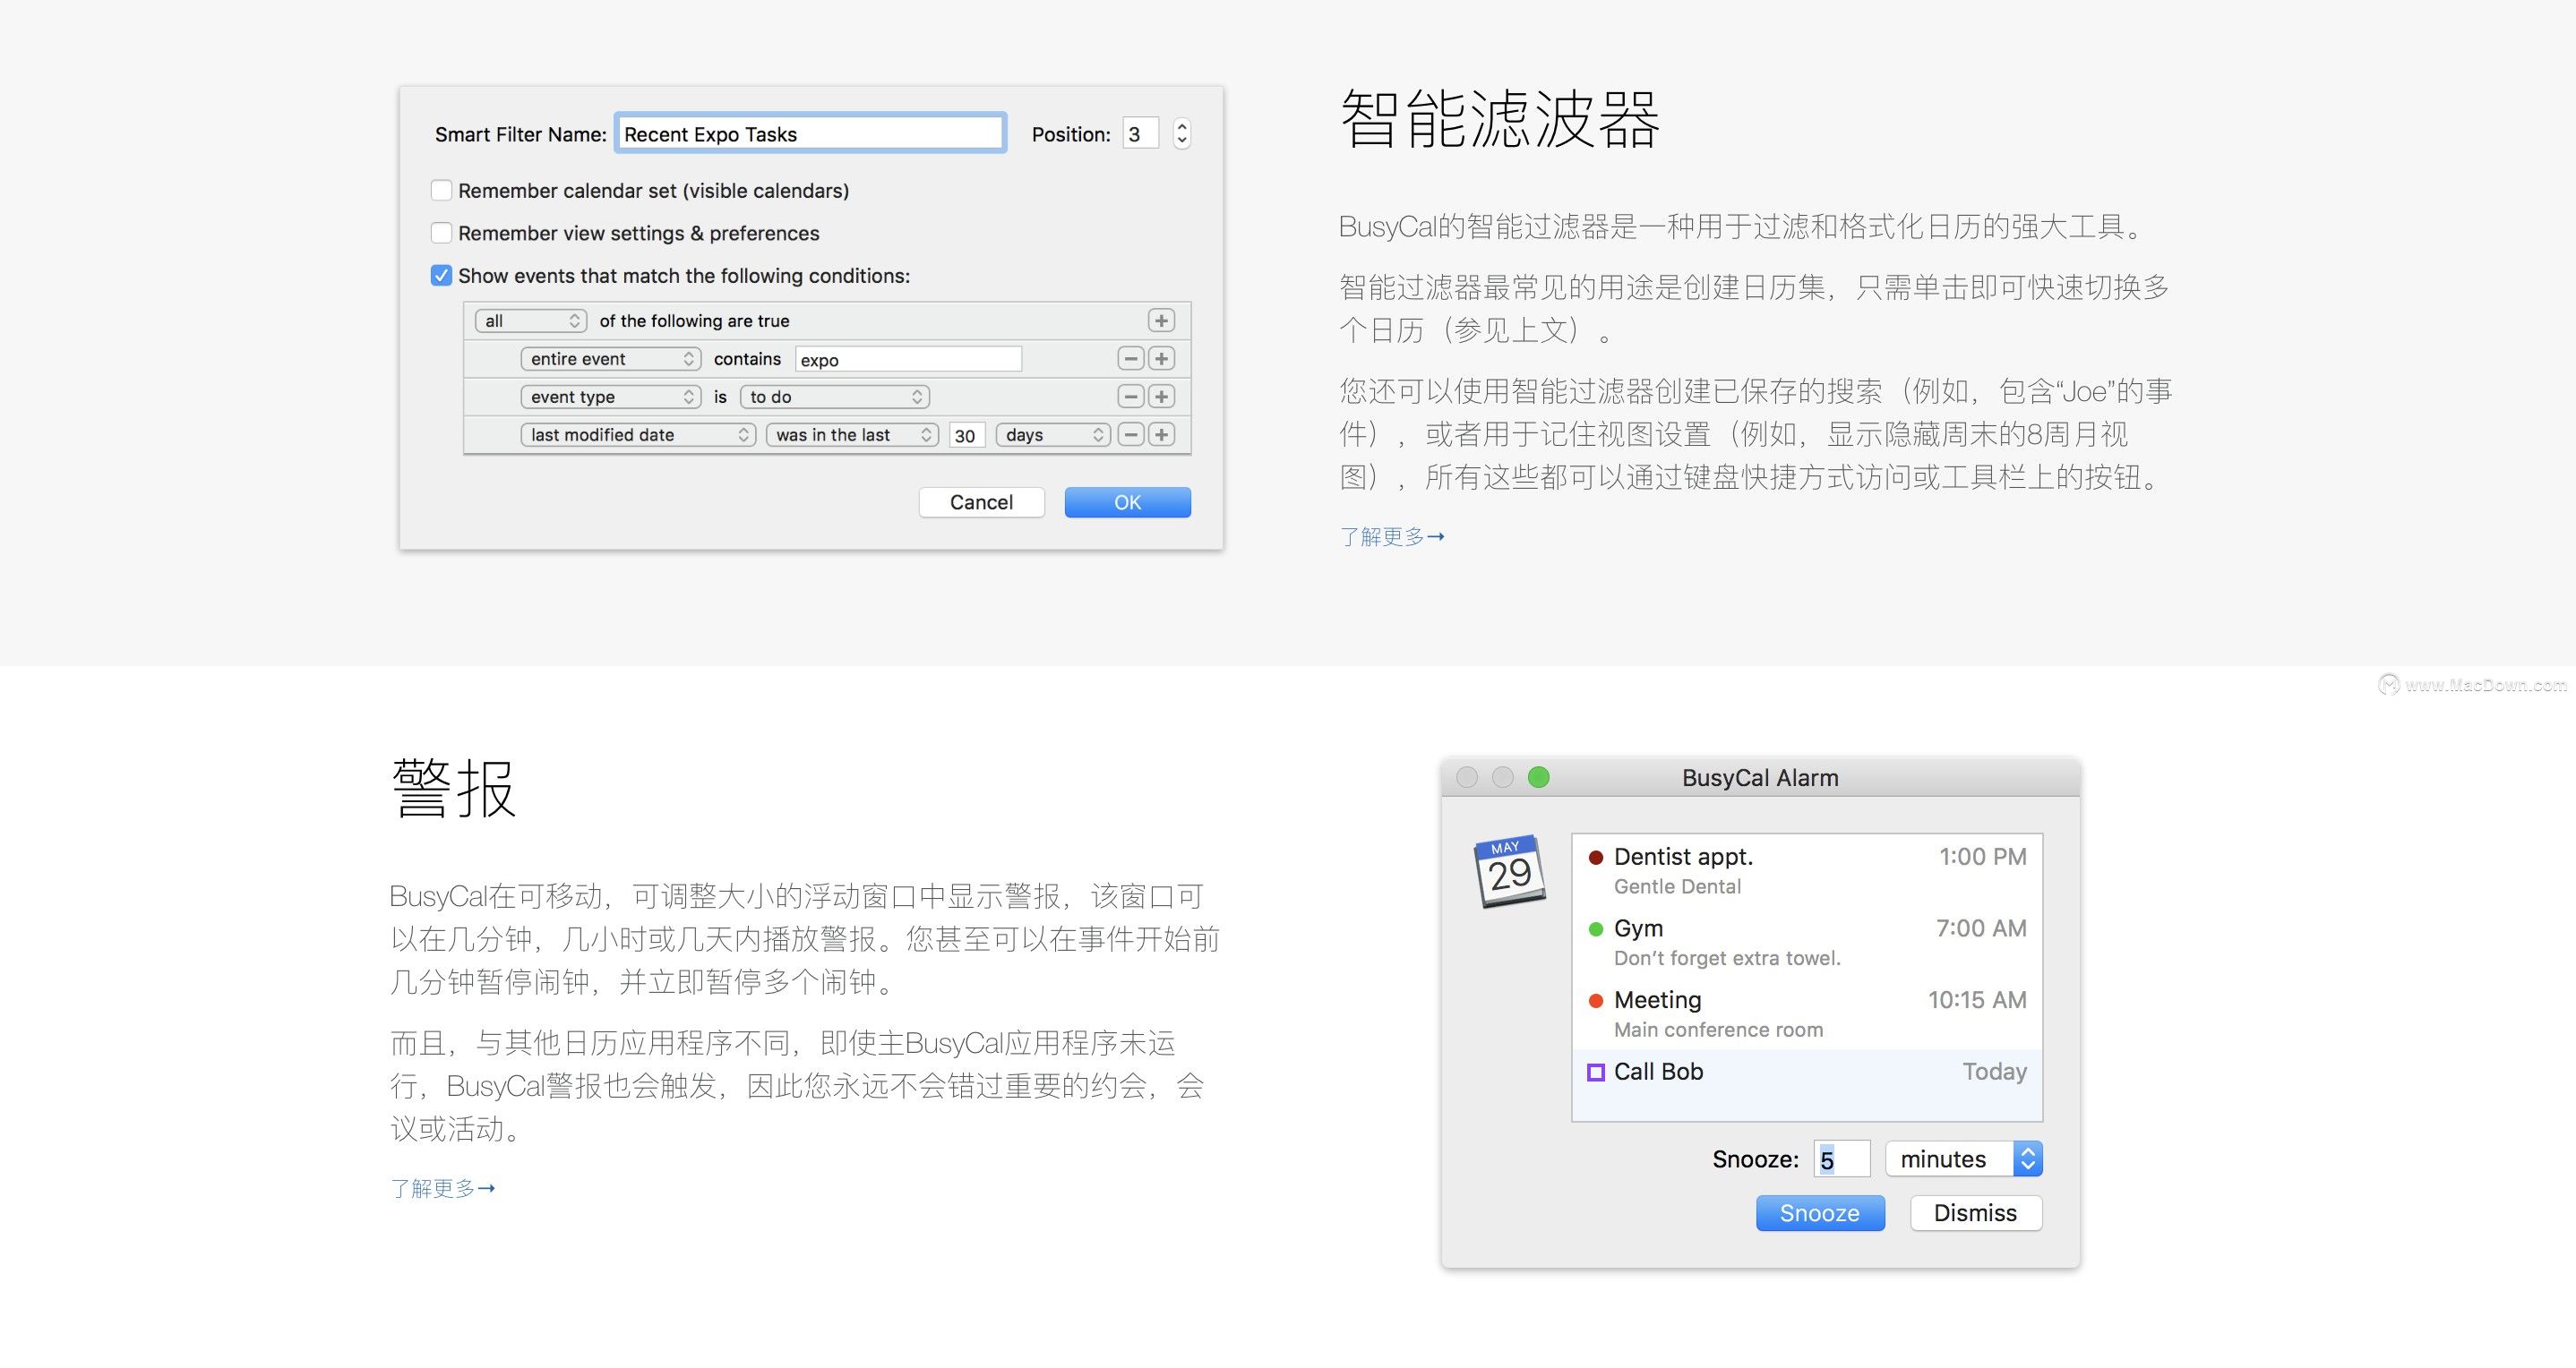Click the green dot beside Gym
The width and height of the screenshot is (2576, 1368).
coord(1596,929)
